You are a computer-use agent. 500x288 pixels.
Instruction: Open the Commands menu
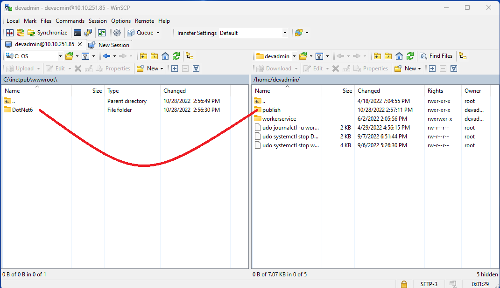coord(70,21)
